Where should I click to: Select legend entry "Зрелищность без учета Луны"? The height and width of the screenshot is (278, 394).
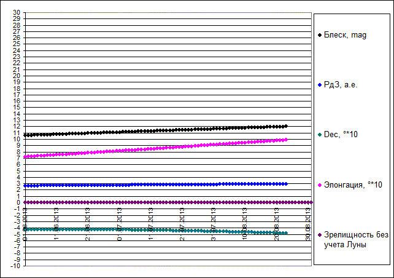point(353,240)
